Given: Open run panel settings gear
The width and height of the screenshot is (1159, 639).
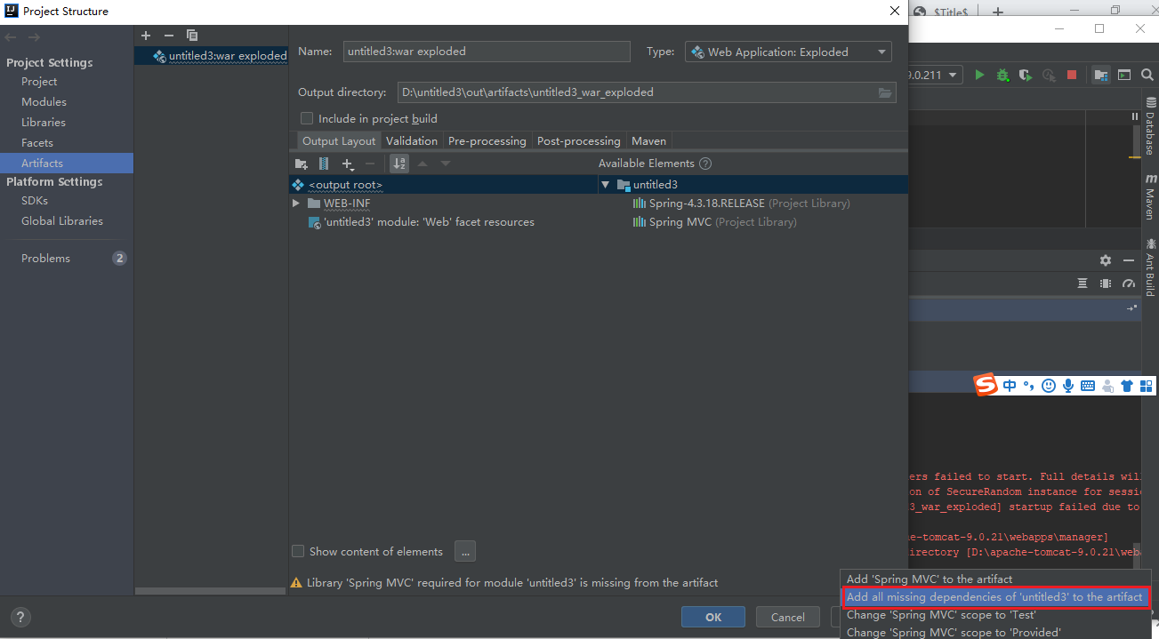Looking at the screenshot, I should point(1106,260).
